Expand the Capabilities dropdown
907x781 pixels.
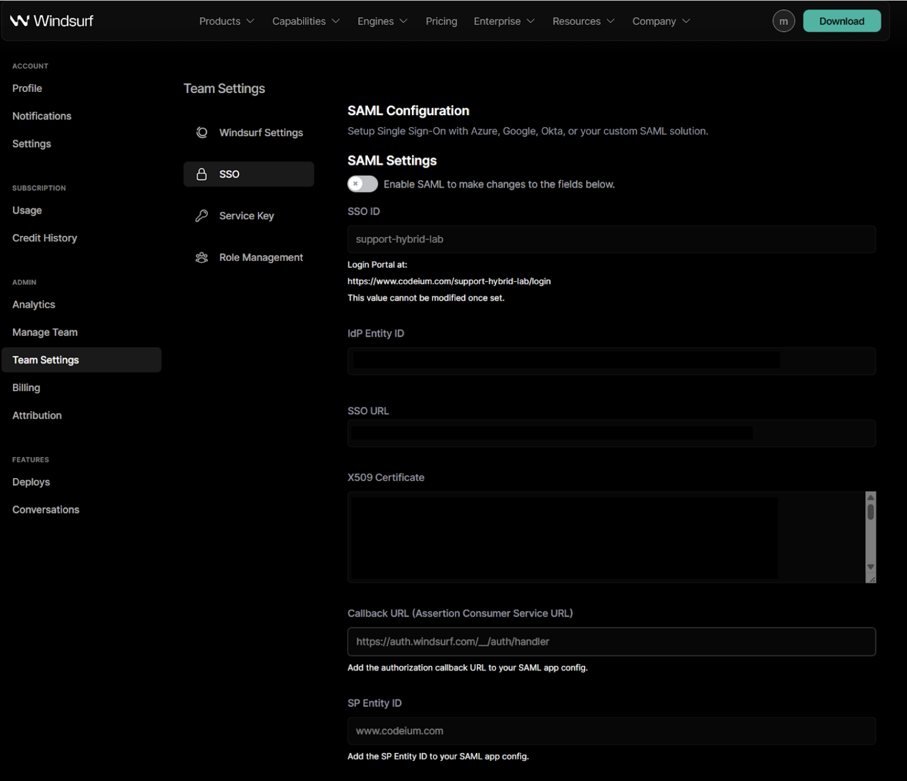(306, 21)
